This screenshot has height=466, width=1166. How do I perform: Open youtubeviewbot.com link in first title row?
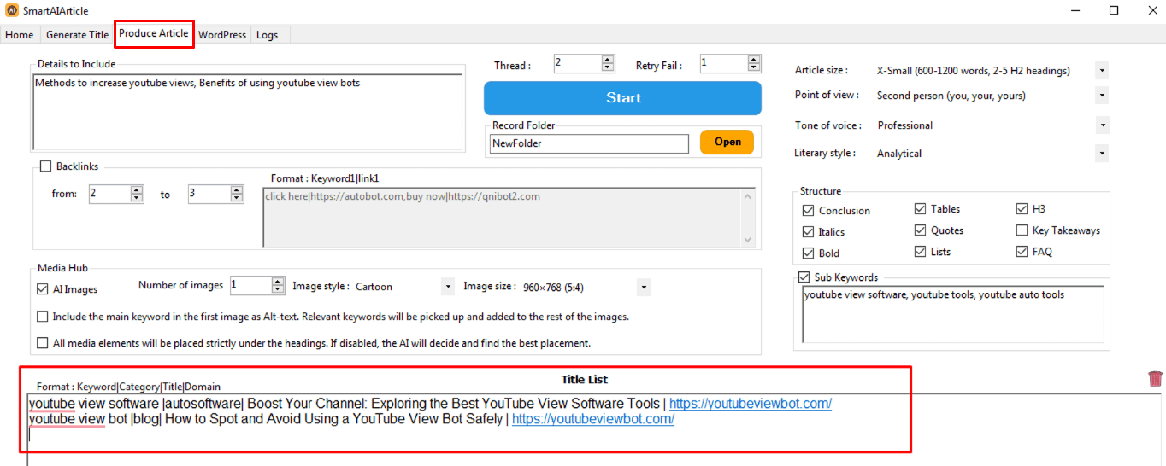click(x=751, y=404)
